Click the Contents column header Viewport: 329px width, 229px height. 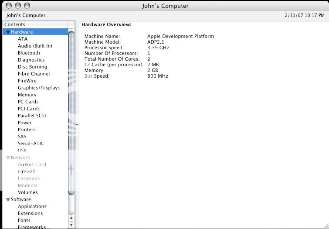[x=35, y=24]
